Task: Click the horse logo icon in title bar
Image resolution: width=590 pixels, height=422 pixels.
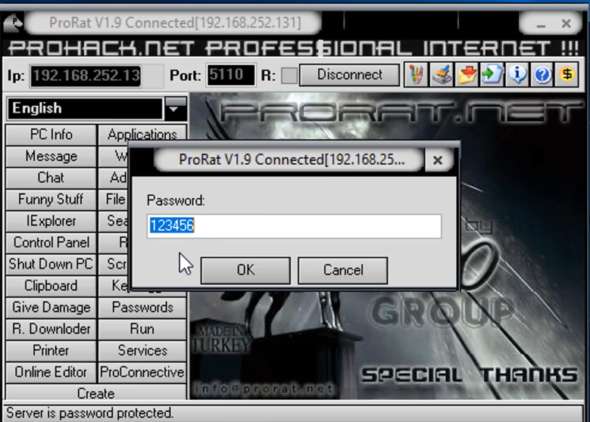Action: [13, 23]
